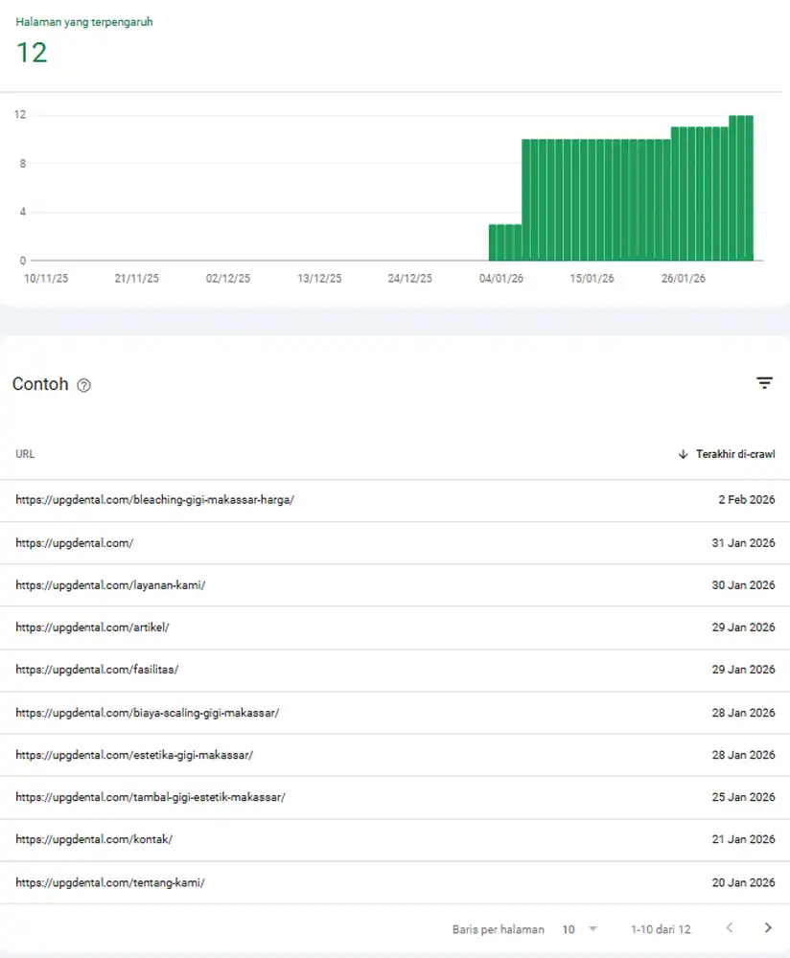
Task: Select the tentang-kami URL row
Action: [x=395, y=882]
